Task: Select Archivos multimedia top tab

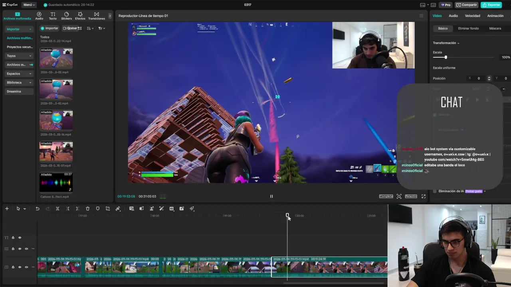Action: tap(17, 16)
